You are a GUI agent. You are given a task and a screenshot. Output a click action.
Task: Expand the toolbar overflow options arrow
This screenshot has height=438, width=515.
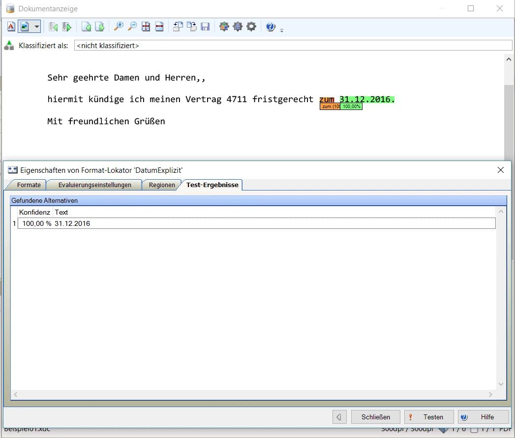point(282,30)
